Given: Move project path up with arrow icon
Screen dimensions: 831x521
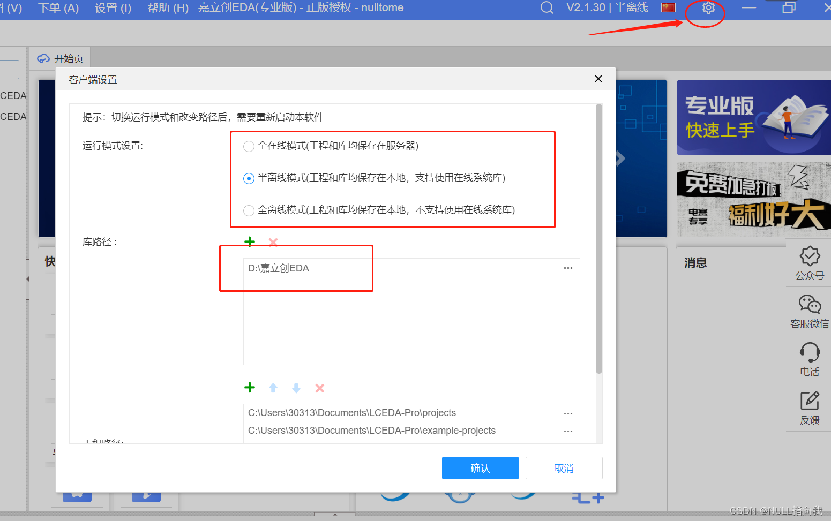Looking at the screenshot, I should click(x=273, y=388).
